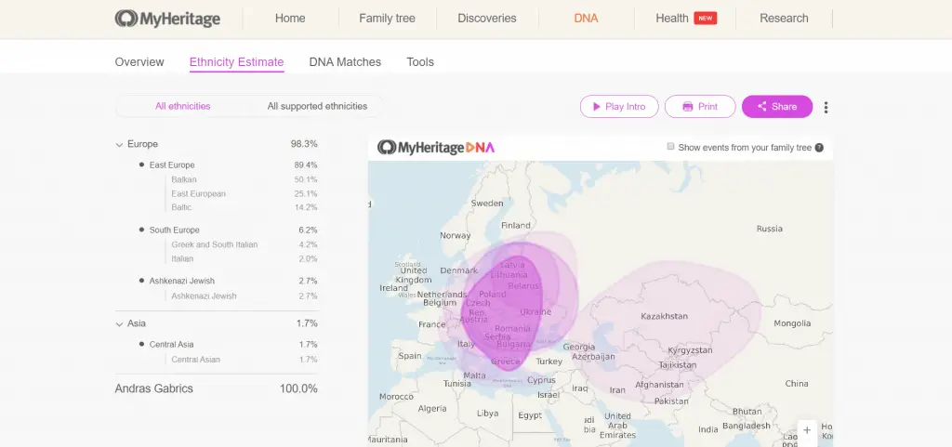The image size is (952, 447).
Task: Select the DNA menu
Action: point(586,19)
